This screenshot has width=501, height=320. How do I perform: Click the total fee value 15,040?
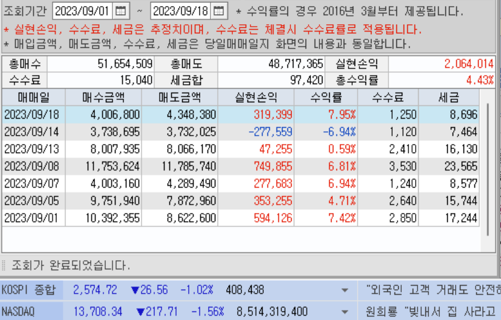pos(136,80)
